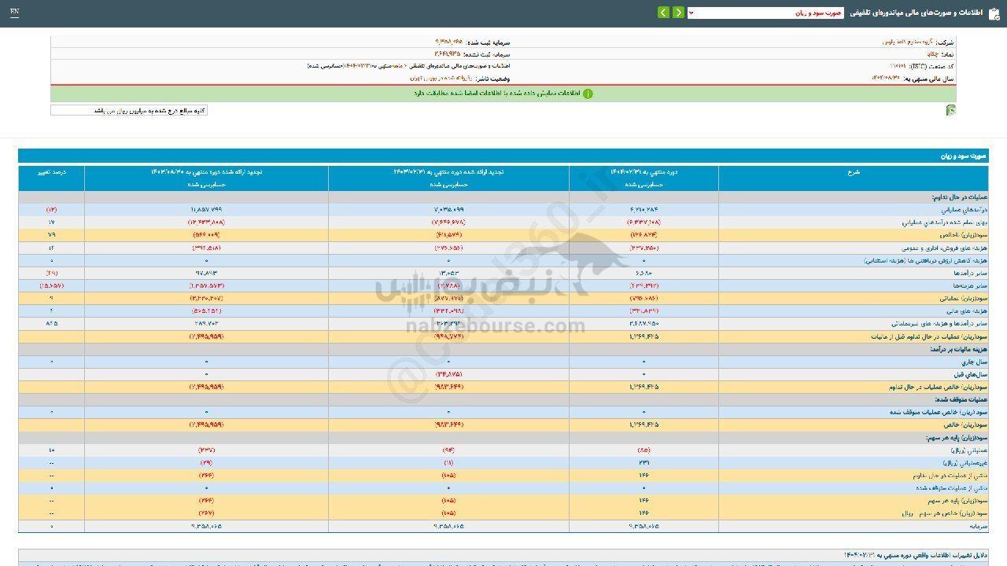The width and height of the screenshot is (1007, 566).
Task: Export the table with the Excel icon
Action: 950,110
